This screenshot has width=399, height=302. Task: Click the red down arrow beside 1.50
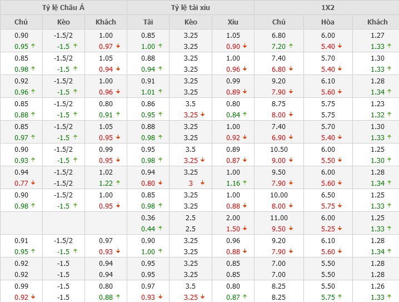click(246, 229)
